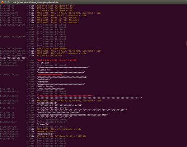Click the text string "Y3sww[{w"
Viewport: 187px width, 147px height.
click(x=43, y=124)
